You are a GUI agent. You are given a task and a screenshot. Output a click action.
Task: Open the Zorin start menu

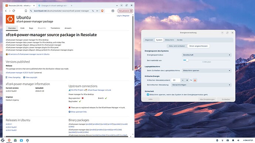3,140
